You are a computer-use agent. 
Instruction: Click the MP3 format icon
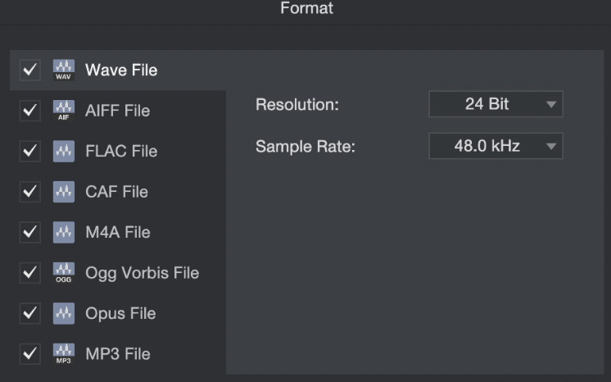(64, 354)
